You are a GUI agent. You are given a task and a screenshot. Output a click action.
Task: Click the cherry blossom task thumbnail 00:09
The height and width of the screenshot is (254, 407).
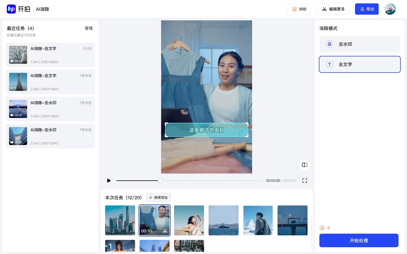coord(18,55)
